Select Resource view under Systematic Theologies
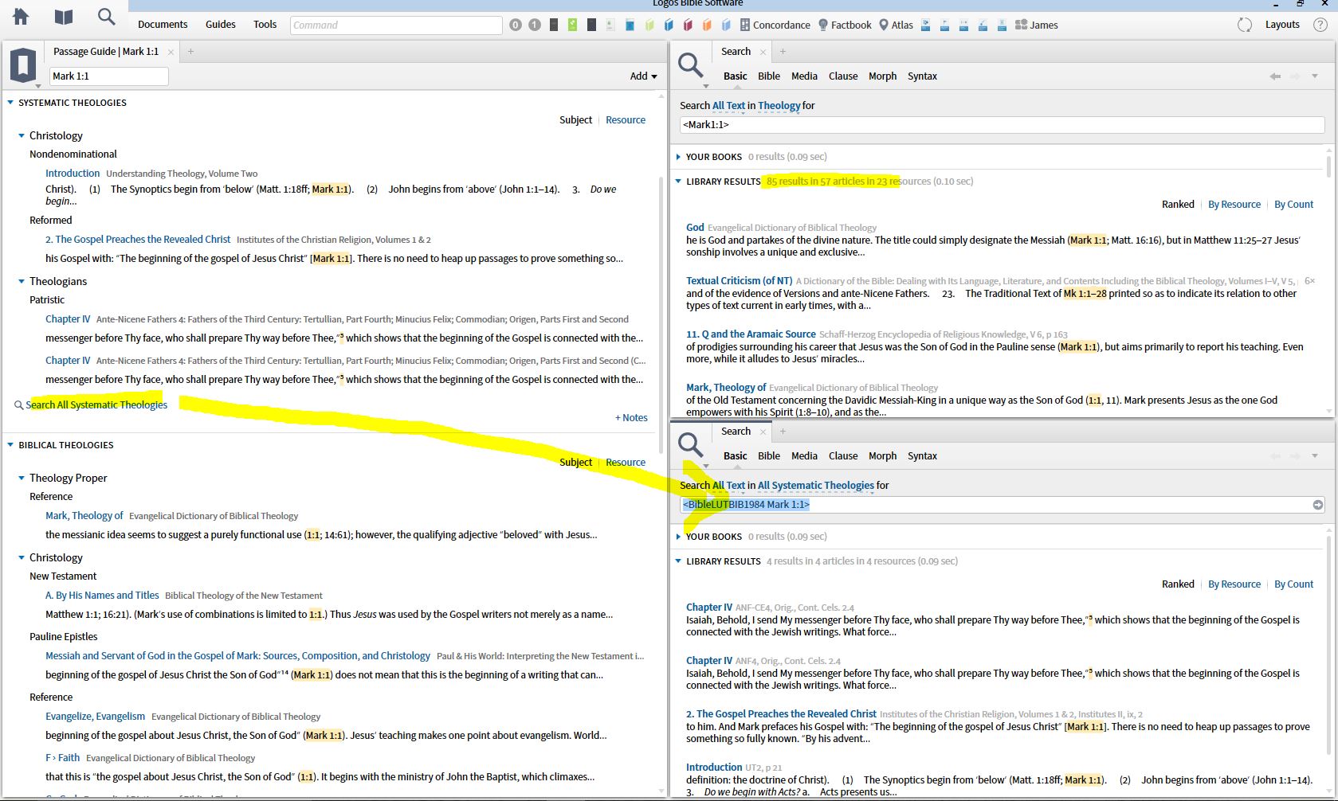This screenshot has height=801, width=1338. click(x=626, y=120)
